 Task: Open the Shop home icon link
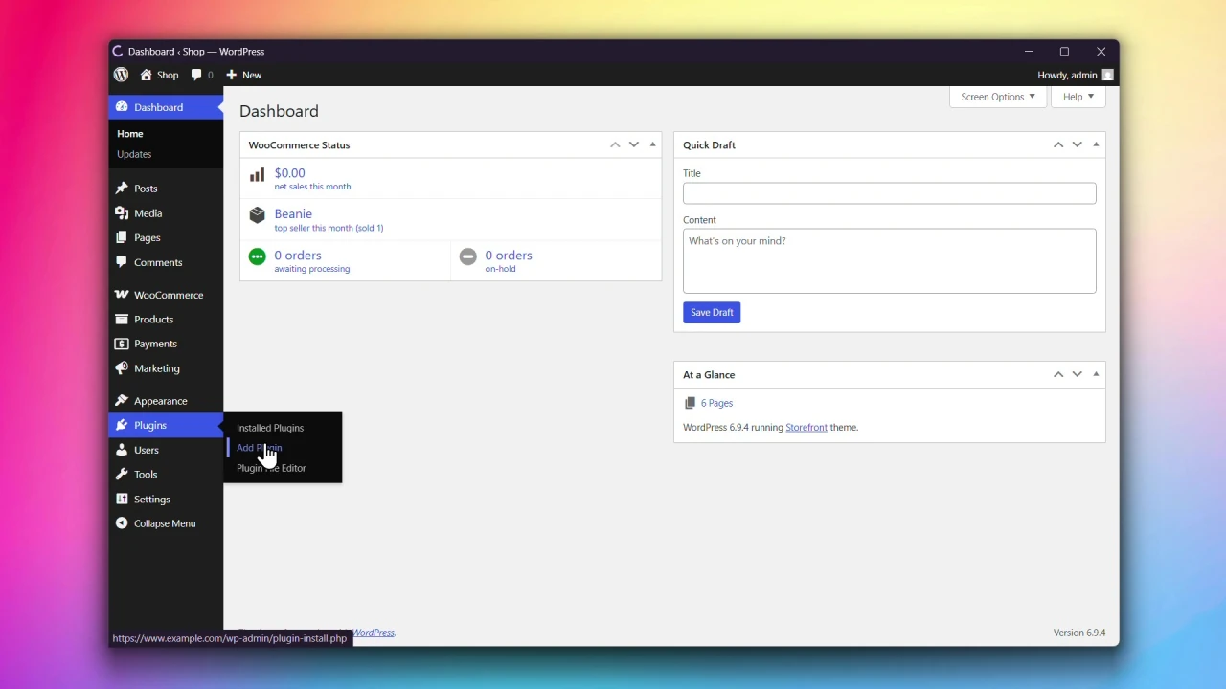(x=159, y=75)
